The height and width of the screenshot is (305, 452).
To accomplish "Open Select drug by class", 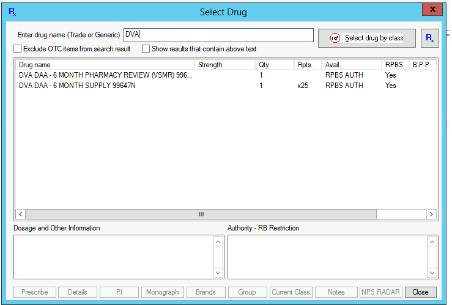I will (366, 38).
